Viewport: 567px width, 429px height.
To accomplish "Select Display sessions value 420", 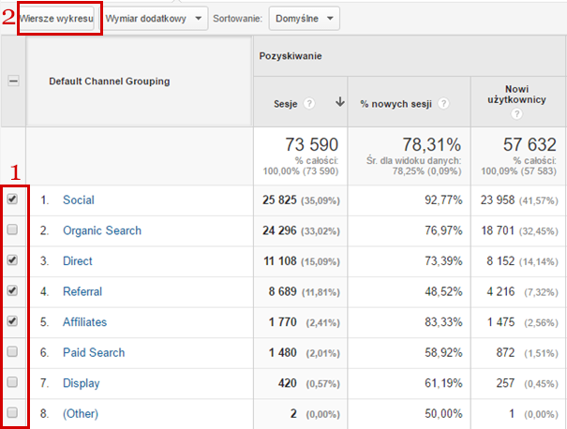I will pyautogui.click(x=288, y=383).
